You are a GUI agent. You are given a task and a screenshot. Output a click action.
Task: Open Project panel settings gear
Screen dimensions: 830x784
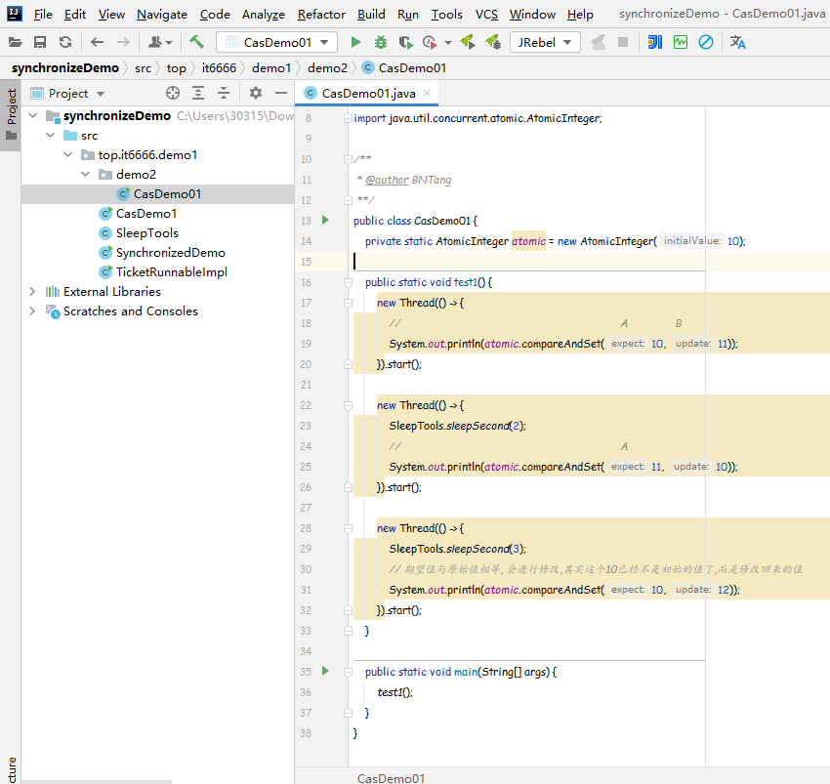(x=256, y=93)
